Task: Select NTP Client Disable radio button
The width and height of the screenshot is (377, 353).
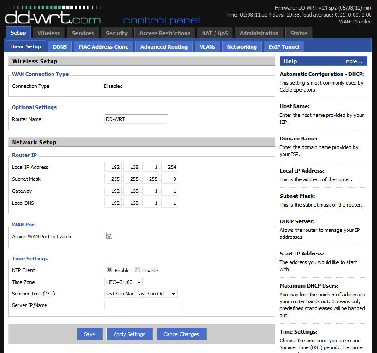Action: click(x=138, y=270)
